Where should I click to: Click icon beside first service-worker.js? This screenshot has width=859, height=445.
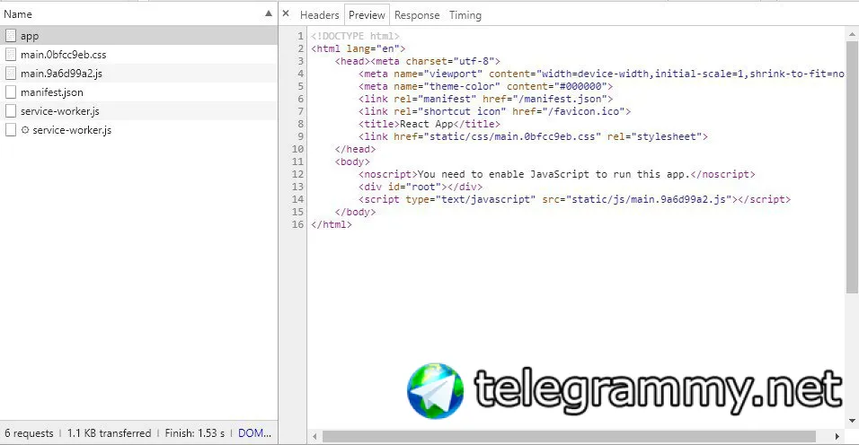pos(11,111)
